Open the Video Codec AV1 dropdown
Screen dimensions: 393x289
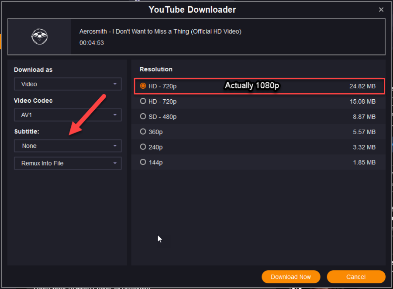[68, 115]
